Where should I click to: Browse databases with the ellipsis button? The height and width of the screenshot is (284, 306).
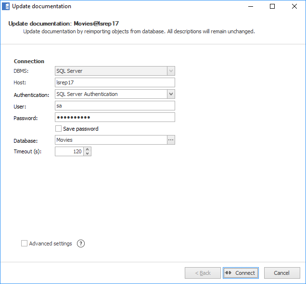pyautogui.click(x=171, y=140)
